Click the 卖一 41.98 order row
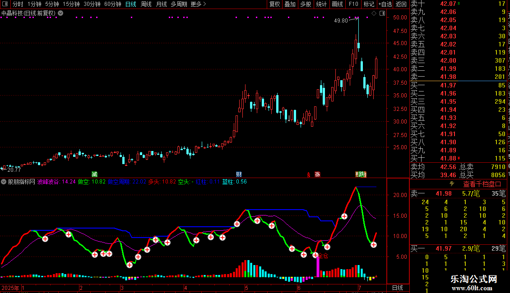Viewport: 510px width, 293px height. 458,77
